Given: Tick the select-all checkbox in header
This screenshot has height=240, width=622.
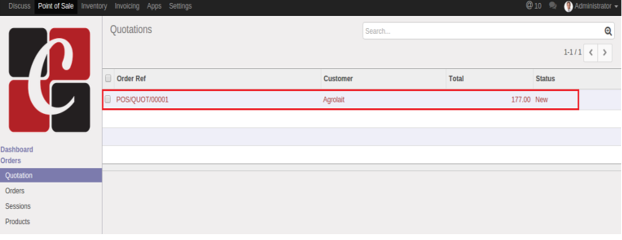Looking at the screenshot, I should click(x=108, y=78).
